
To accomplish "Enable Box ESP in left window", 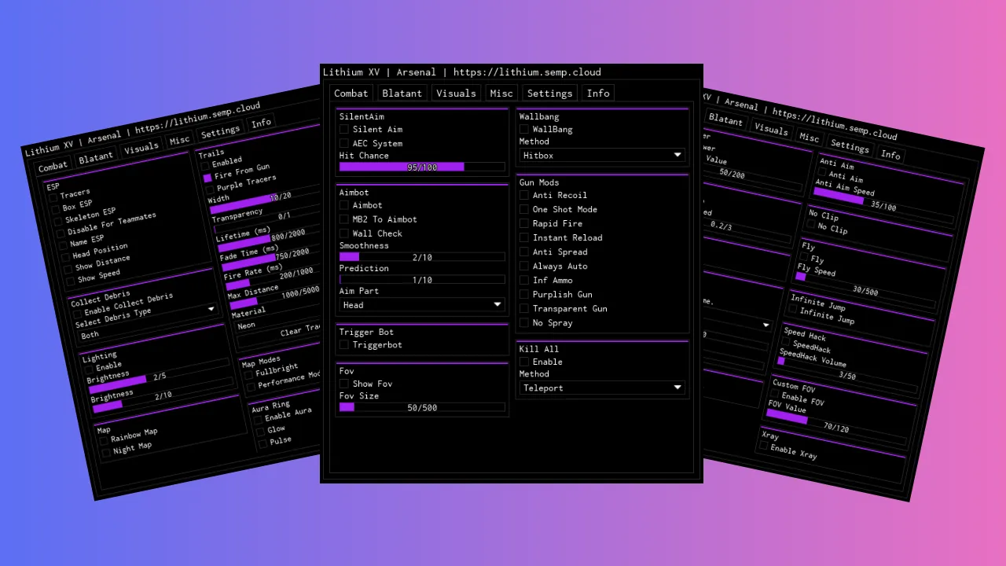I will coord(56,210).
